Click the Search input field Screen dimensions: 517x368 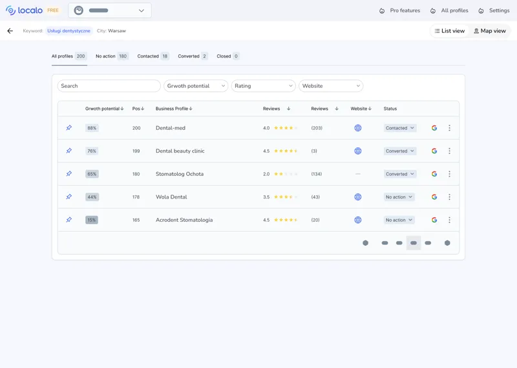coord(109,86)
